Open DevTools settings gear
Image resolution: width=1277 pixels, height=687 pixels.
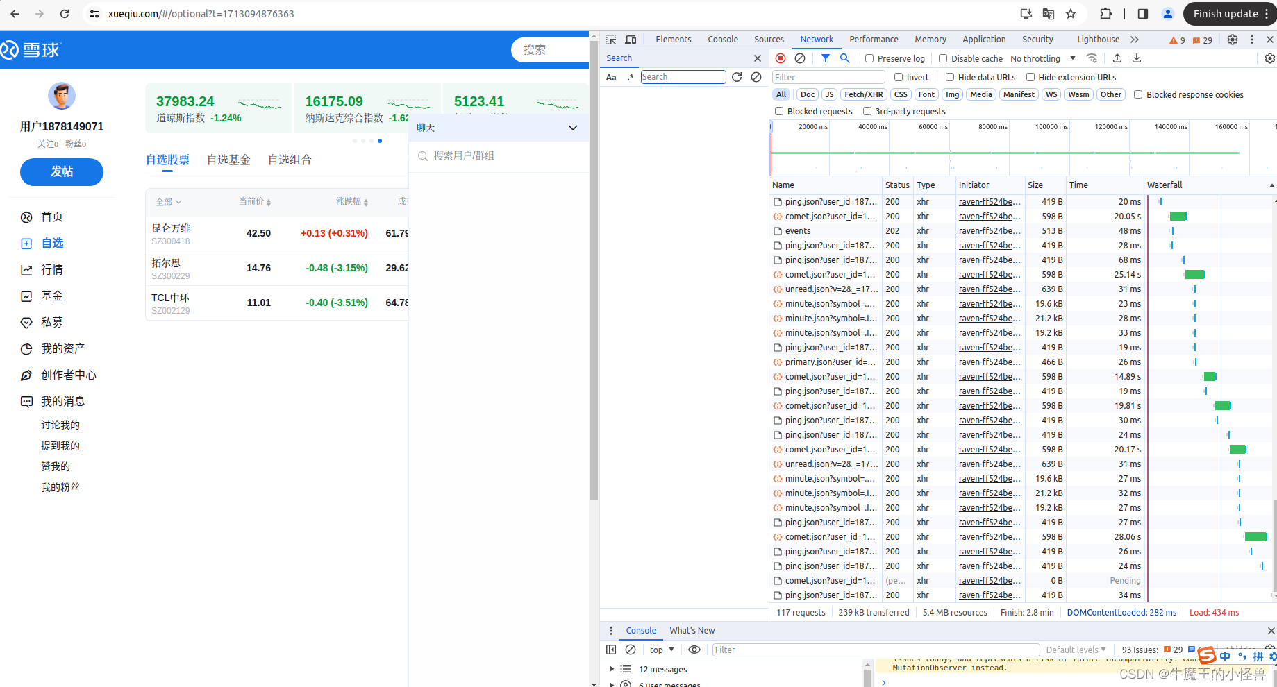1233,40
